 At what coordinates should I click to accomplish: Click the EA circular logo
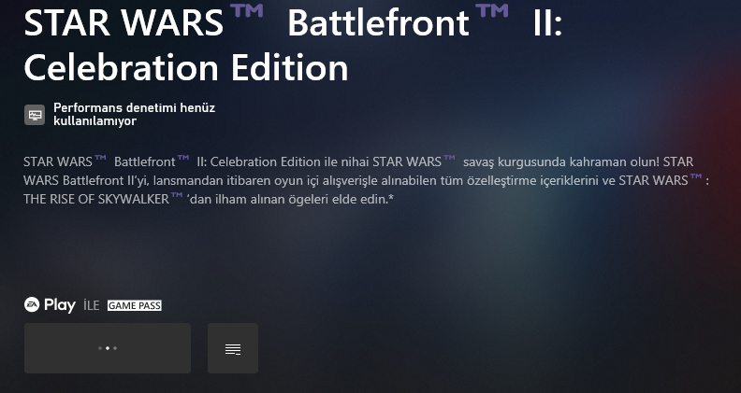point(32,304)
